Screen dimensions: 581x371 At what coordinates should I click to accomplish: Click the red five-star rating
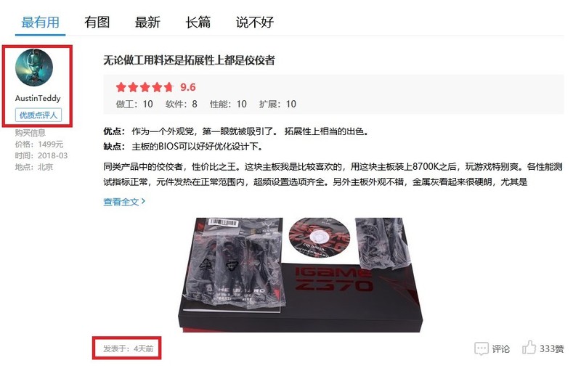click(x=145, y=87)
